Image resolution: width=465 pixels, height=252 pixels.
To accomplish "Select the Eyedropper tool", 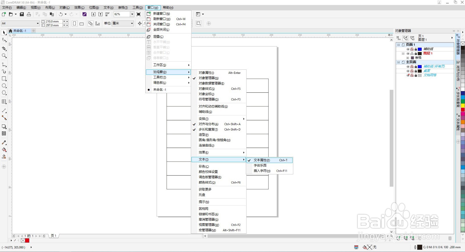I will 4,142.
